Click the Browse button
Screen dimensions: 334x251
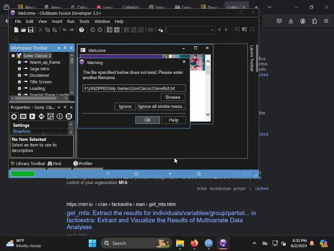tap(173, 97)
